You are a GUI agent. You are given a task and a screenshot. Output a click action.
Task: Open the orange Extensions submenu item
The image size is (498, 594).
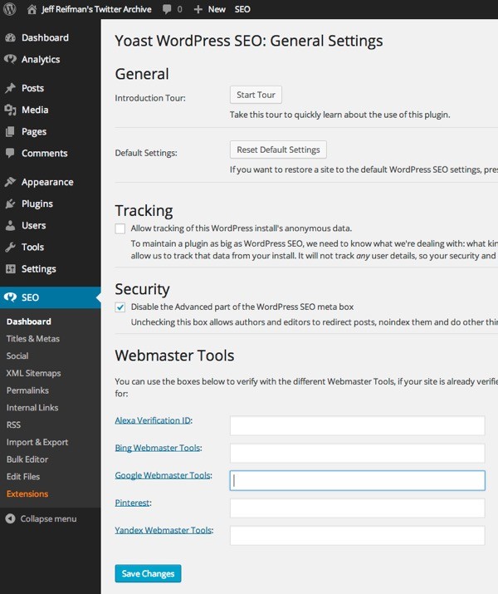coord(27,493)
